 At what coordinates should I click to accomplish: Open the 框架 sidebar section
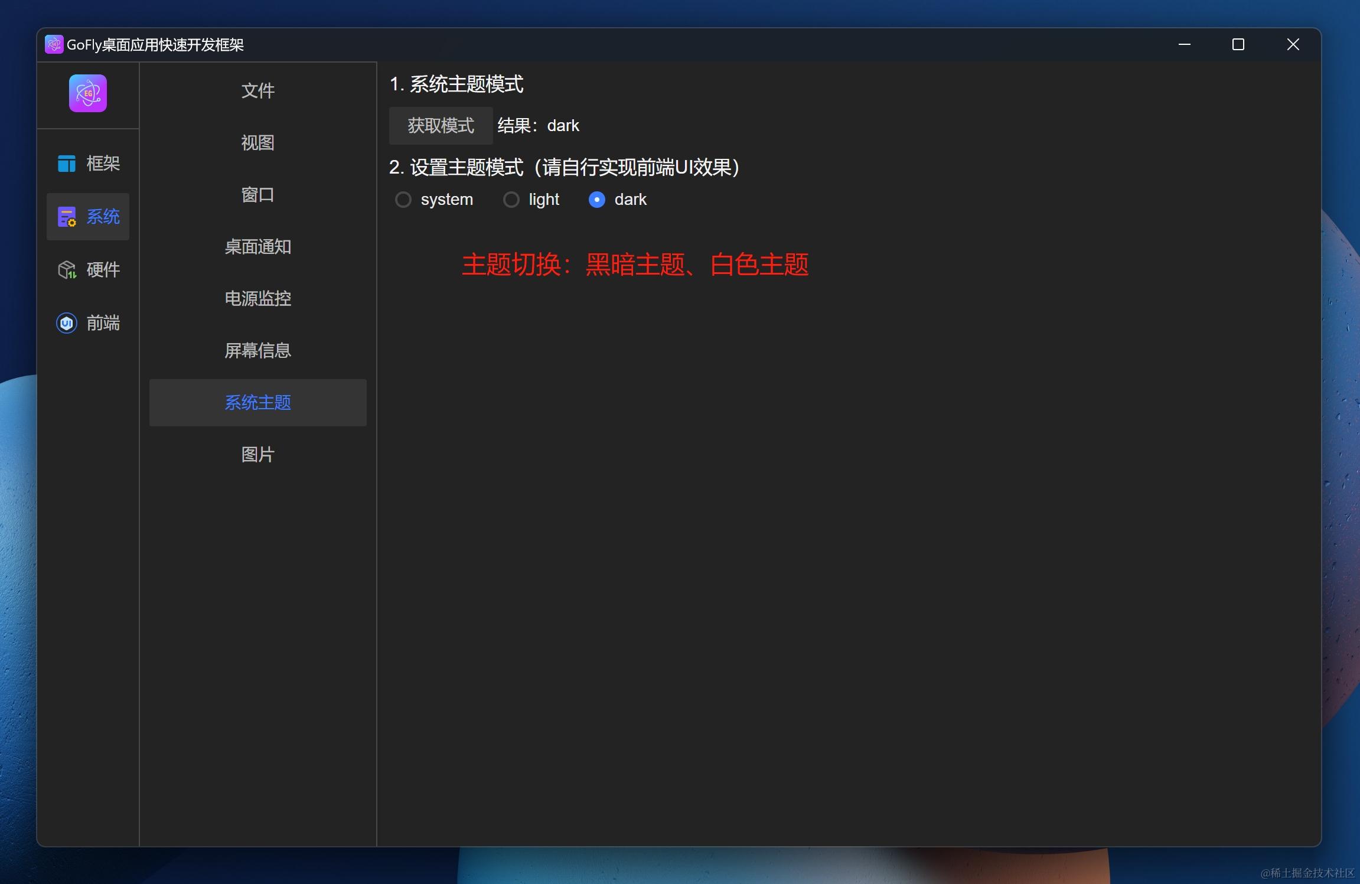88,164
